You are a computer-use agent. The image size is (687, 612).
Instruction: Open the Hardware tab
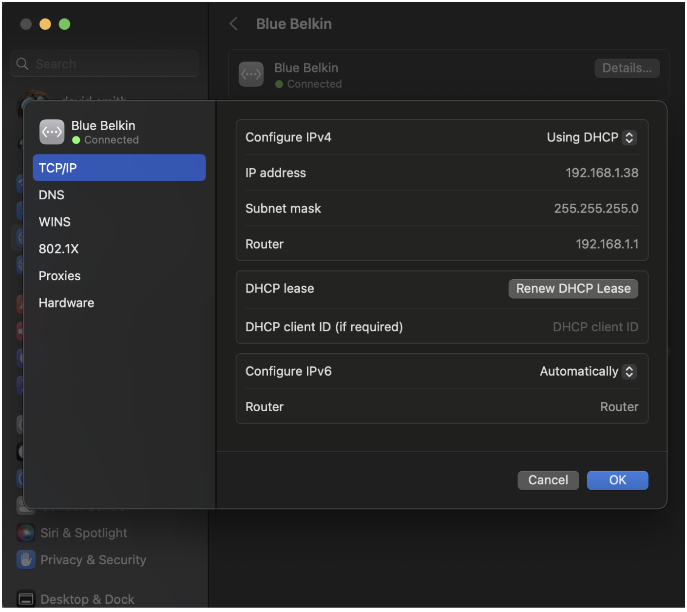click(66, 303)
